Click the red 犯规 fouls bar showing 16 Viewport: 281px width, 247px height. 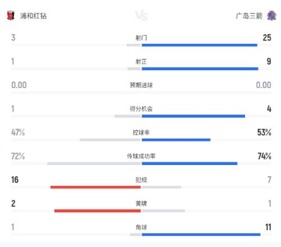tap(96, 187)
